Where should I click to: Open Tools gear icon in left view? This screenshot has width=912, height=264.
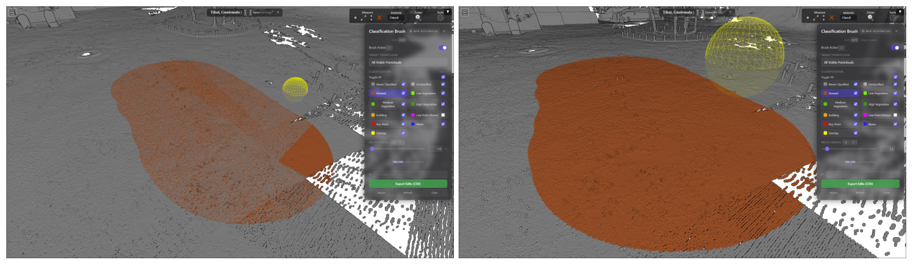pyautogui.click(x=440, y=17)
